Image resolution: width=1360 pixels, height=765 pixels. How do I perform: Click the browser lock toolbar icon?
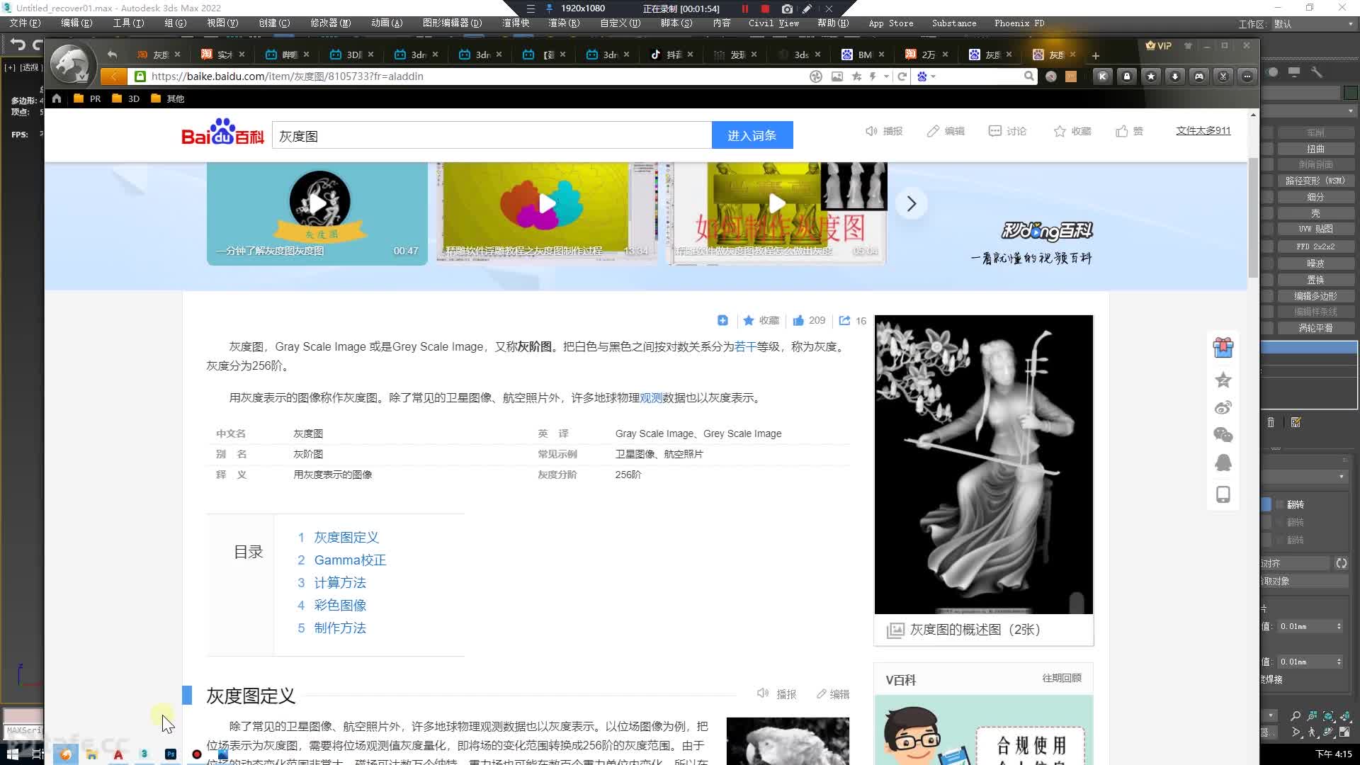[1127, 76]
